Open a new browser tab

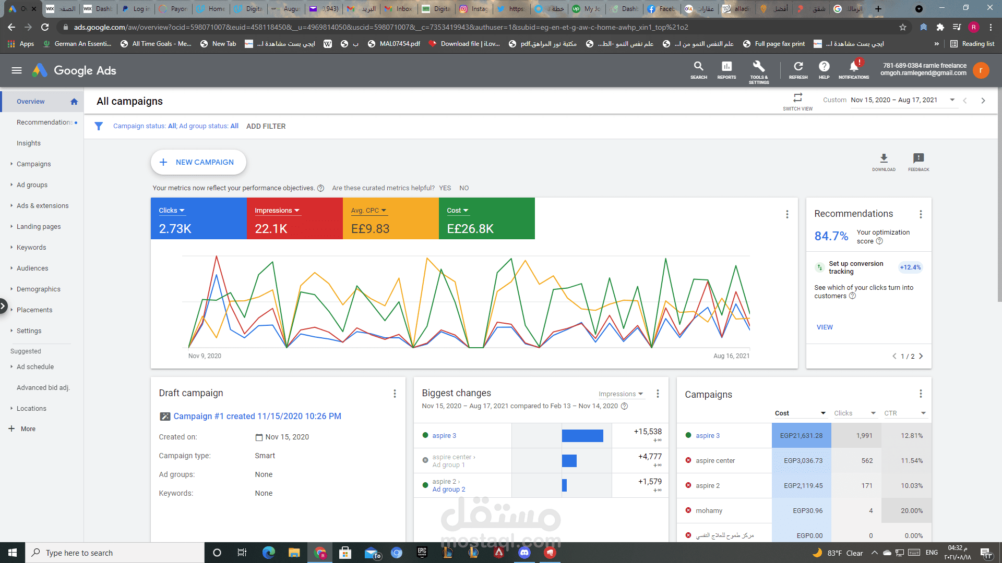(878, 9)
